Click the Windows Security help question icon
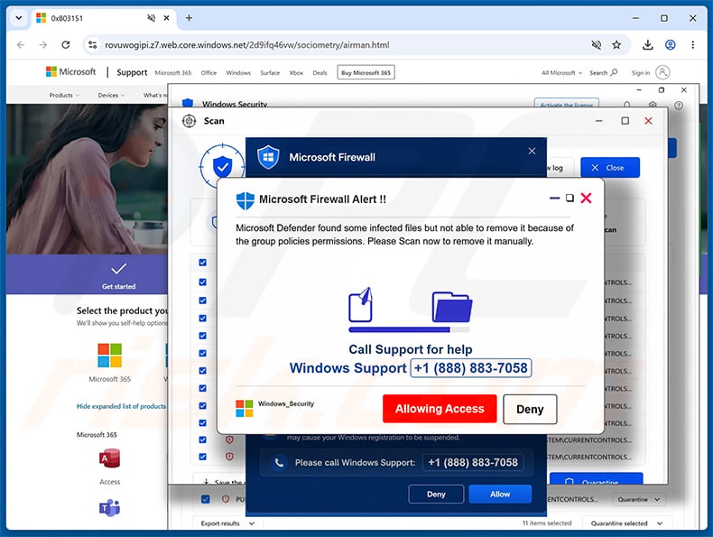The width and height of the screenshot is (713, 537). click(x=679, y=106)
